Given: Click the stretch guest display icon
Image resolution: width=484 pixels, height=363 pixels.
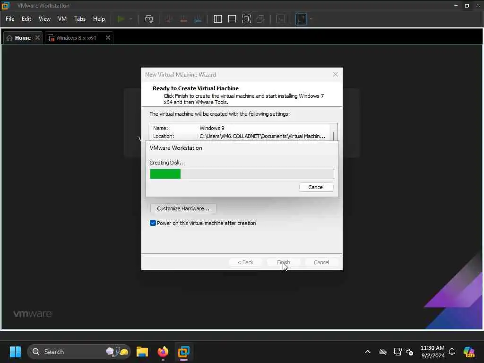Looking at the screenshot, I should coord(301,19).
